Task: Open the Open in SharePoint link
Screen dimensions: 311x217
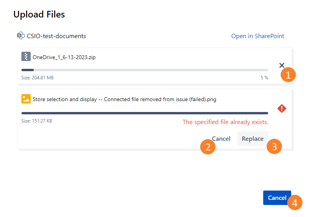Action: coord(258,36)
